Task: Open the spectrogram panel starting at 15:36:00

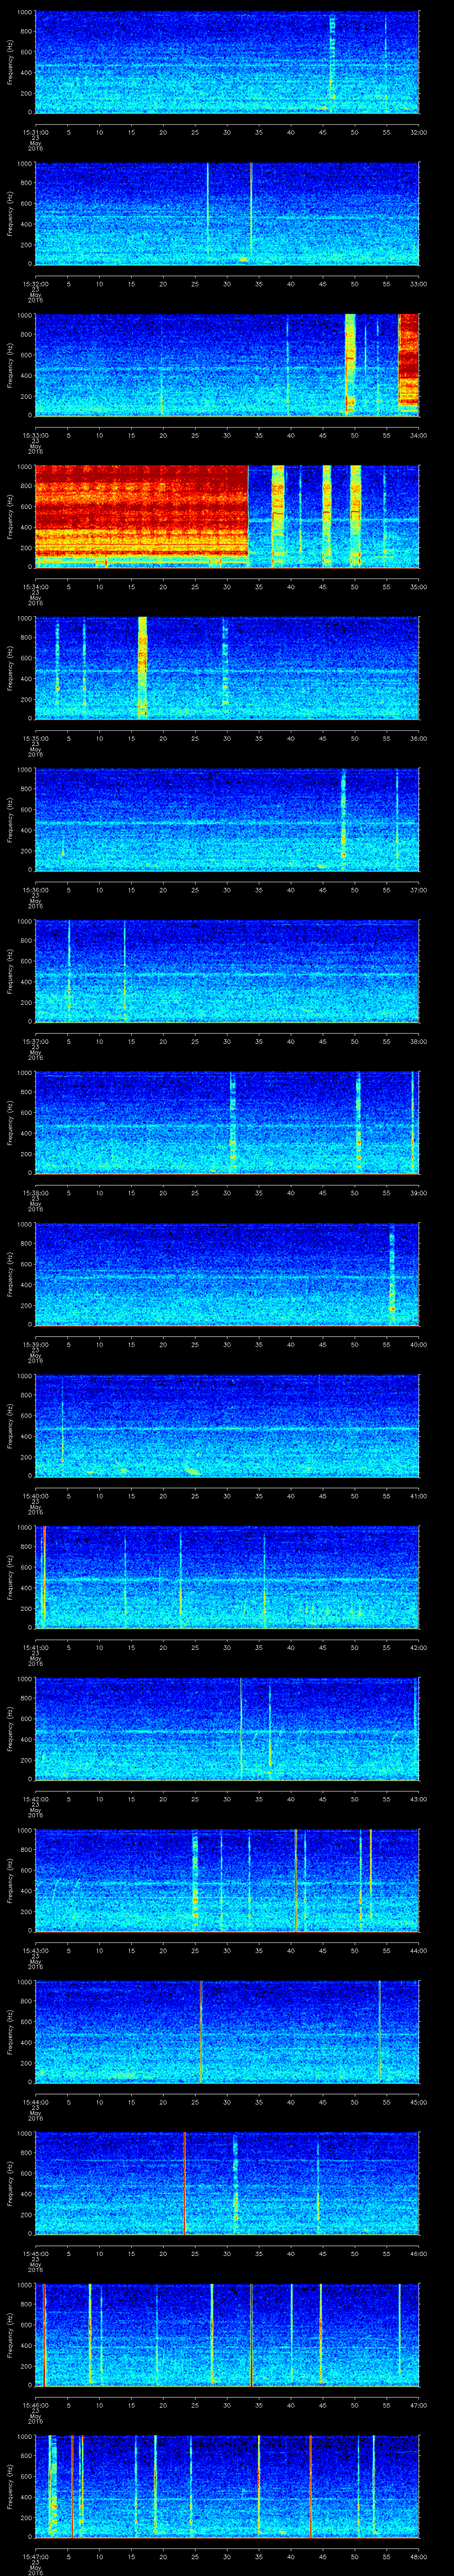Action: click(x=227, y=820)
